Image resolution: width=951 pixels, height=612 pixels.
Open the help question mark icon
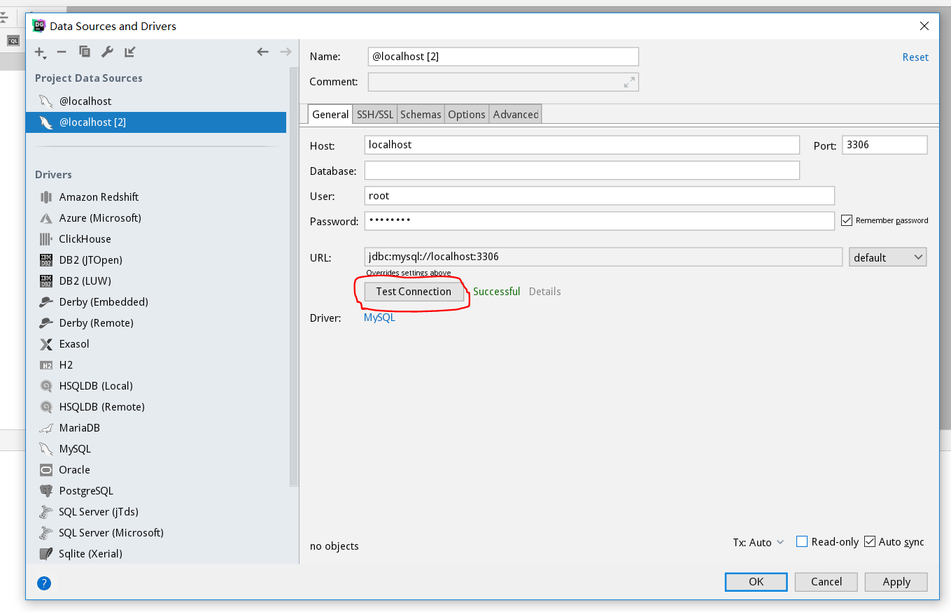pyautogui.click(x=44, y=583)
